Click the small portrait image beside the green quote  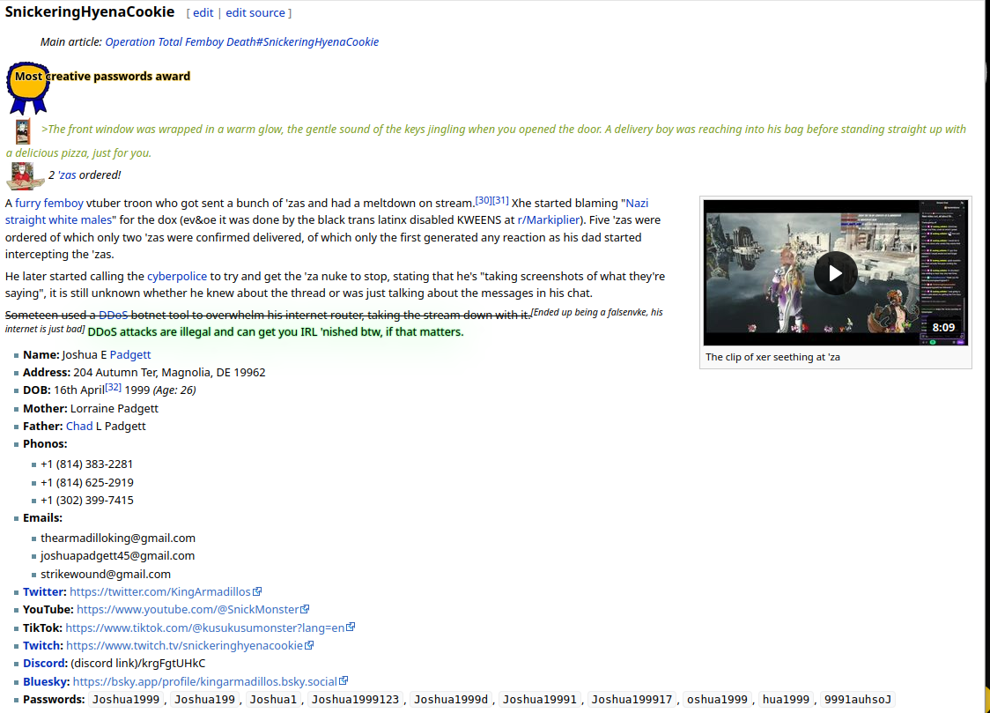point(22,130)
